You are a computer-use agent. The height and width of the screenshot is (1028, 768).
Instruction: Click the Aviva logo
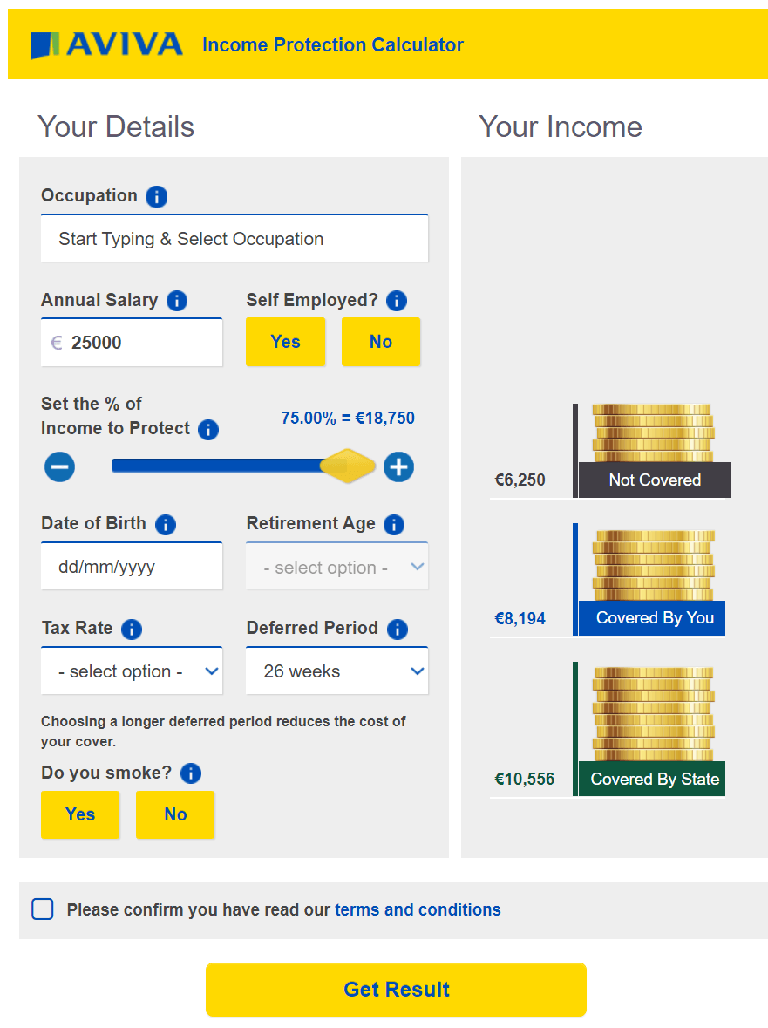tap(107, 44)
